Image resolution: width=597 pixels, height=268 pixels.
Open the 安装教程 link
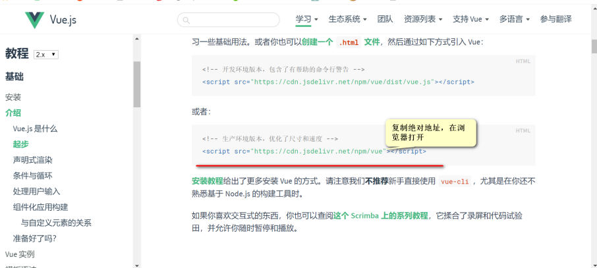tap(208, 181)
